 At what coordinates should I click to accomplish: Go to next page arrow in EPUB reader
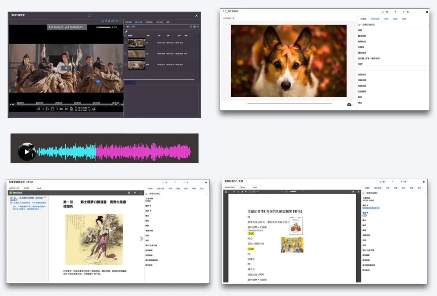point(142,238)
